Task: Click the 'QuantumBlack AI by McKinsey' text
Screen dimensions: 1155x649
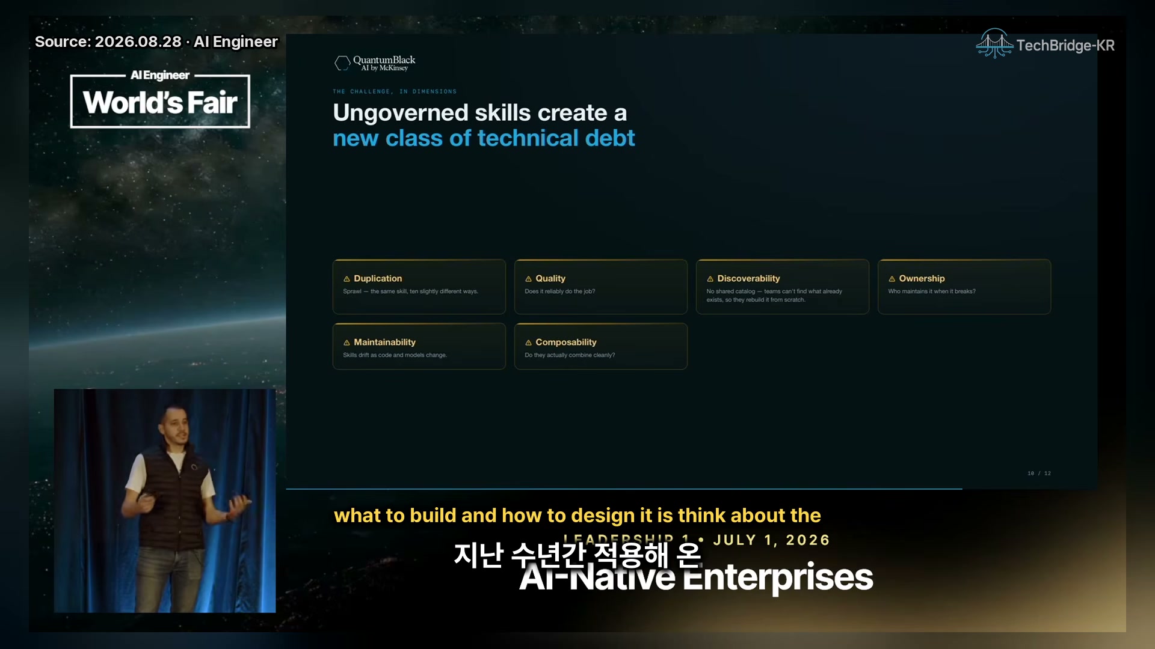Action: (x=384, y=63)
